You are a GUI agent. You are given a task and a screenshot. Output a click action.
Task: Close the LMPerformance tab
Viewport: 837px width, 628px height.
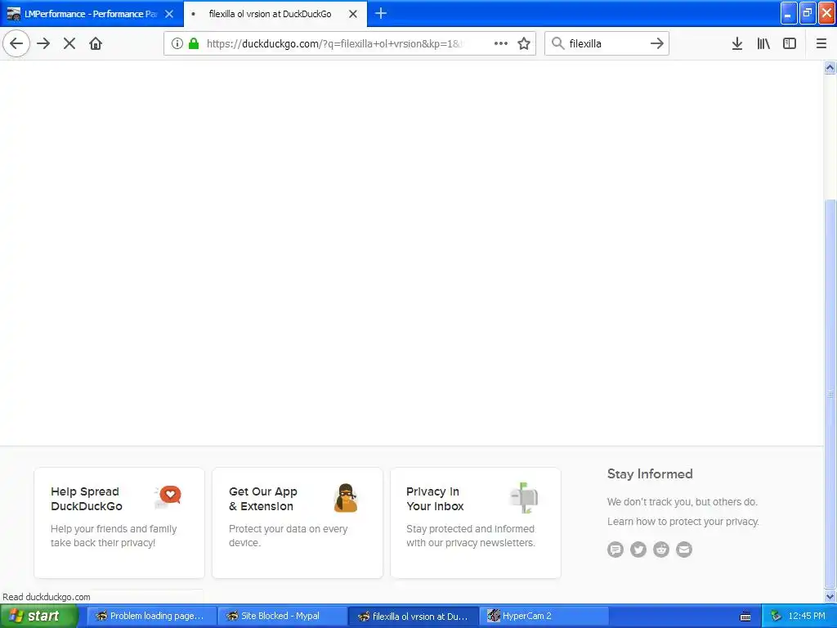point(169,14)
